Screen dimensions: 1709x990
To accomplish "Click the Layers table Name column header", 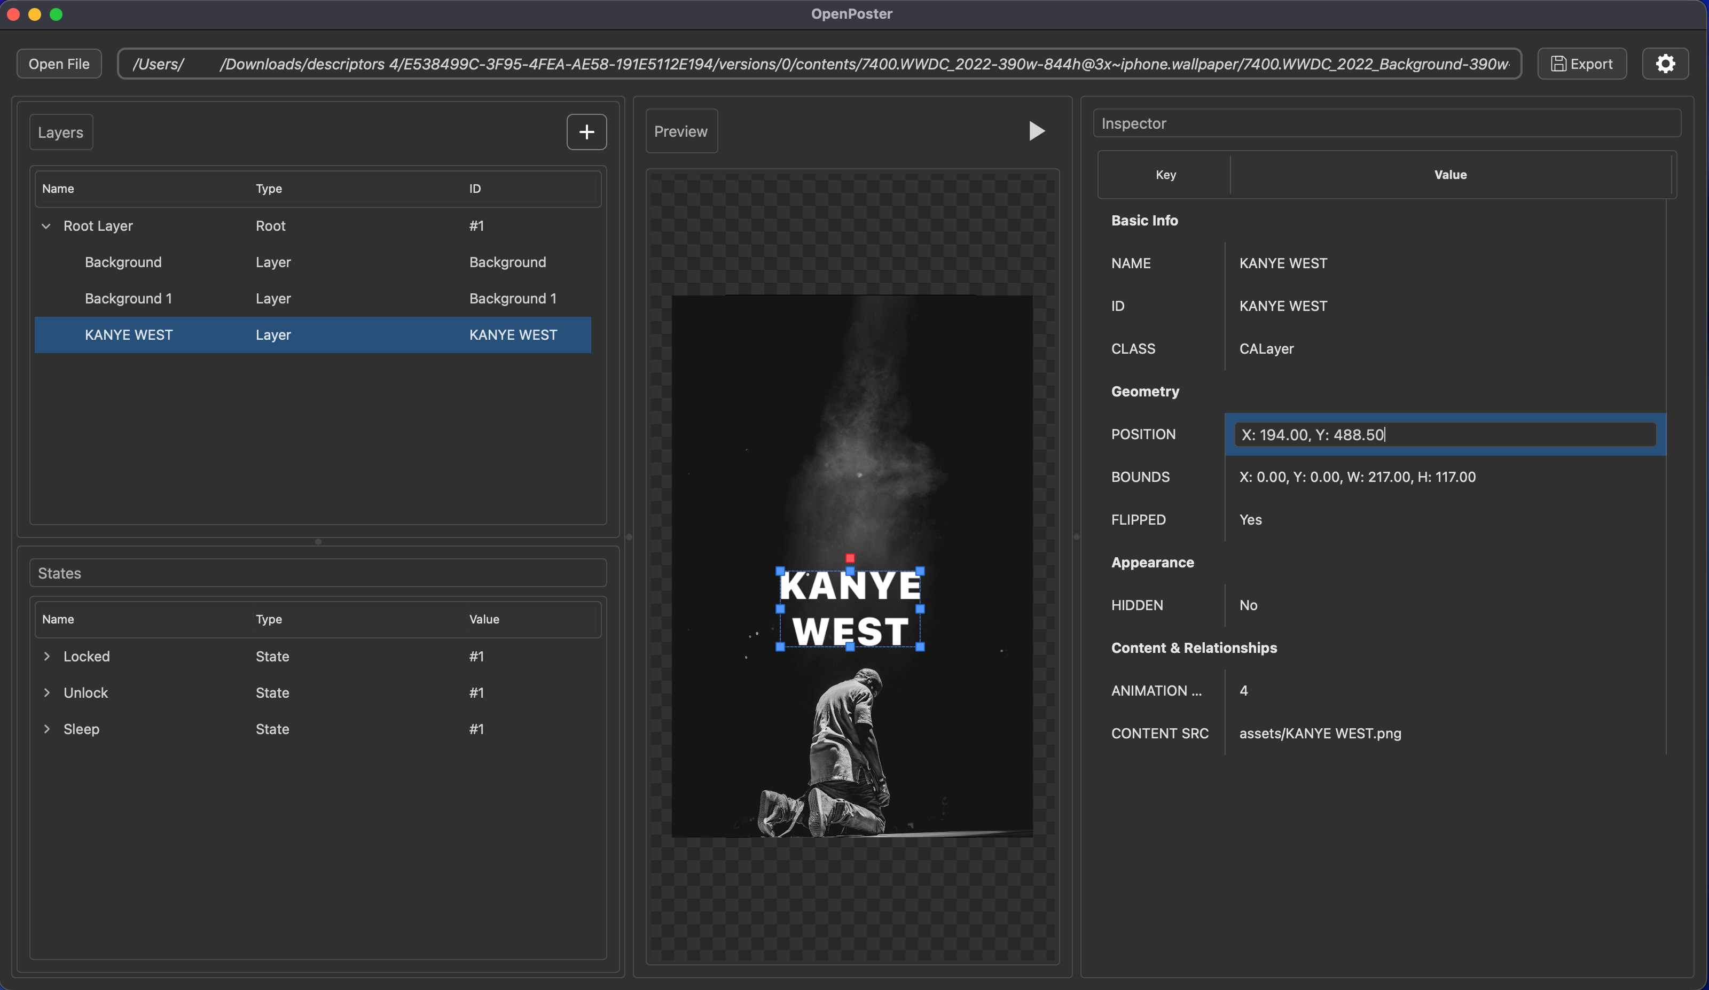I will [x=58, y=189].
